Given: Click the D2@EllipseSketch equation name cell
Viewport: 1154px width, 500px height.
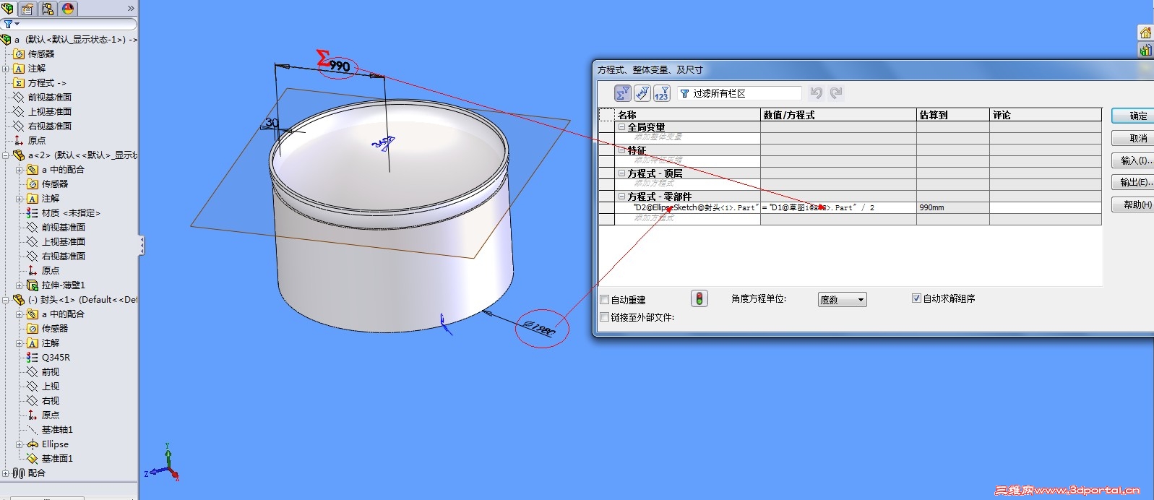Looking at the screenshot, I should click(x=687, y=207).
